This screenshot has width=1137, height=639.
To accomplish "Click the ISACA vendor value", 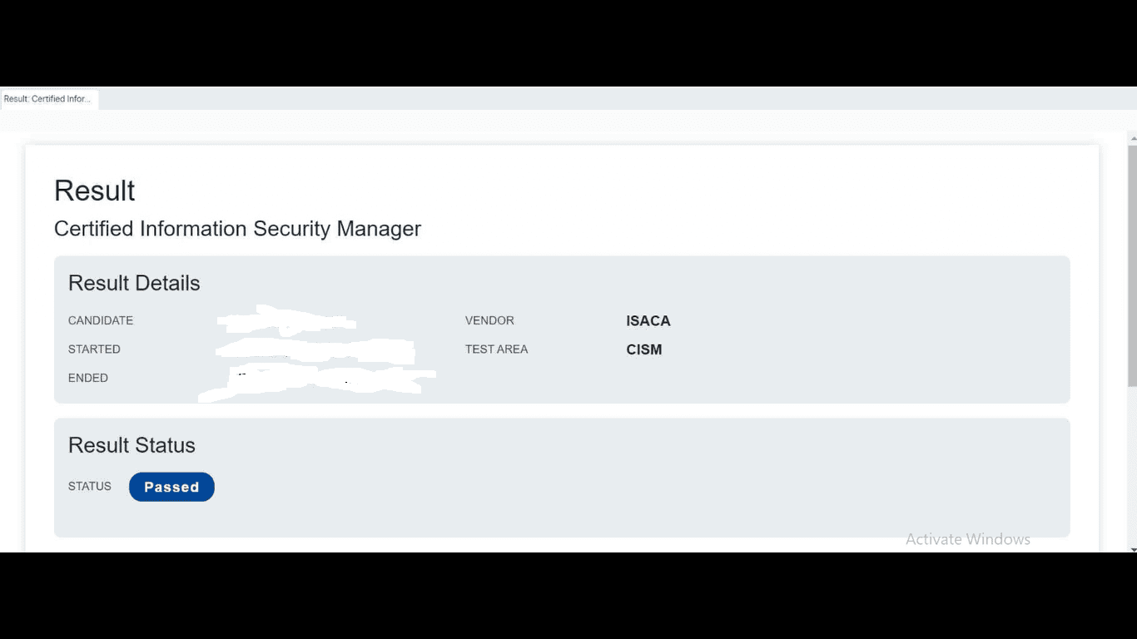I will tap(648, 321).
